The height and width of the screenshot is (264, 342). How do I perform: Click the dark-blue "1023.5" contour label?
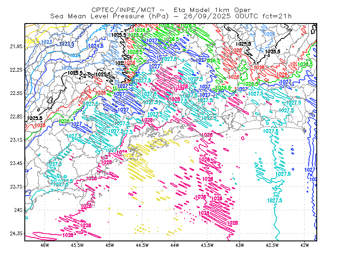(67, 44)
